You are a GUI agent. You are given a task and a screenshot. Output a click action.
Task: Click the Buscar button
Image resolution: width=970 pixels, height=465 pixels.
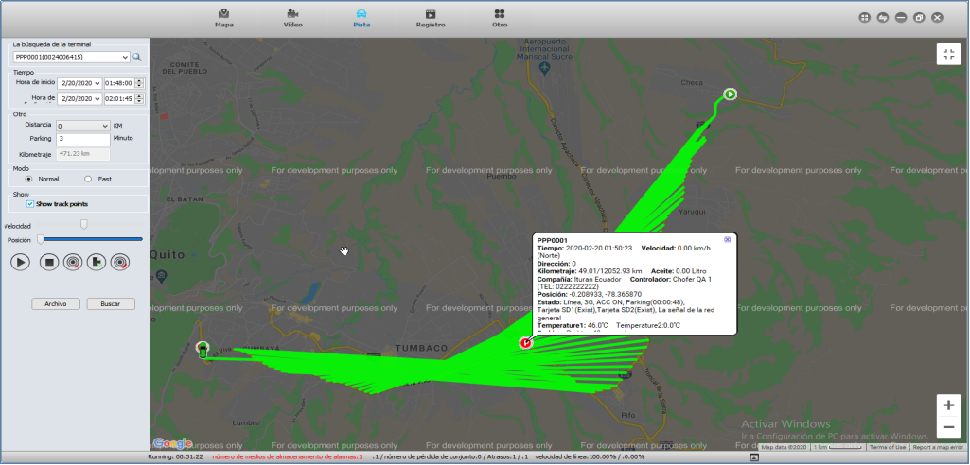(x=111, y=303)
